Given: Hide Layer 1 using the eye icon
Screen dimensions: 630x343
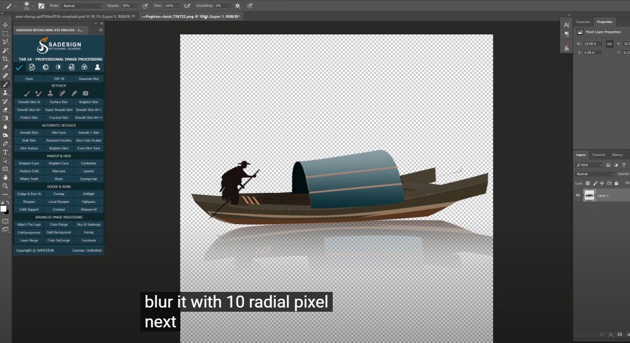Looking at the screenshot, I should tap(578, 195).
